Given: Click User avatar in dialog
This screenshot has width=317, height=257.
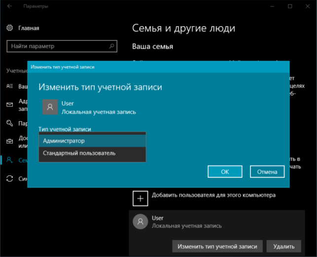Looking at the screenshot, I should coord(50,107).
